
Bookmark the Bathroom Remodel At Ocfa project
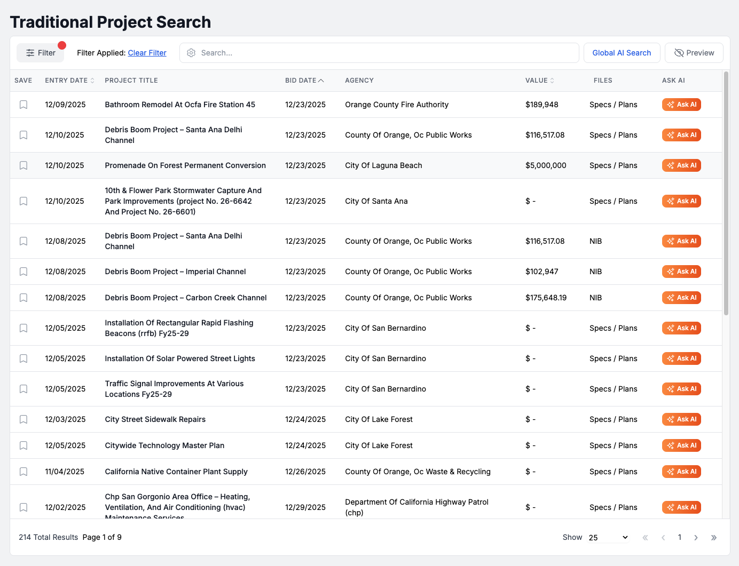23,105
